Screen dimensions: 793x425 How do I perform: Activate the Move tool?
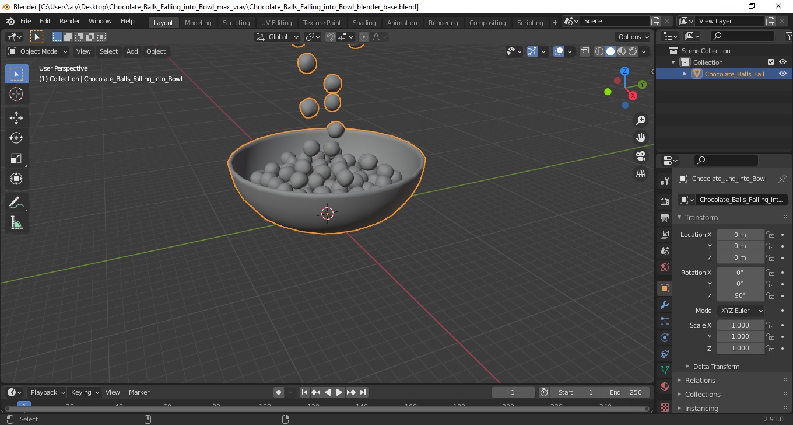click(16, 118)
